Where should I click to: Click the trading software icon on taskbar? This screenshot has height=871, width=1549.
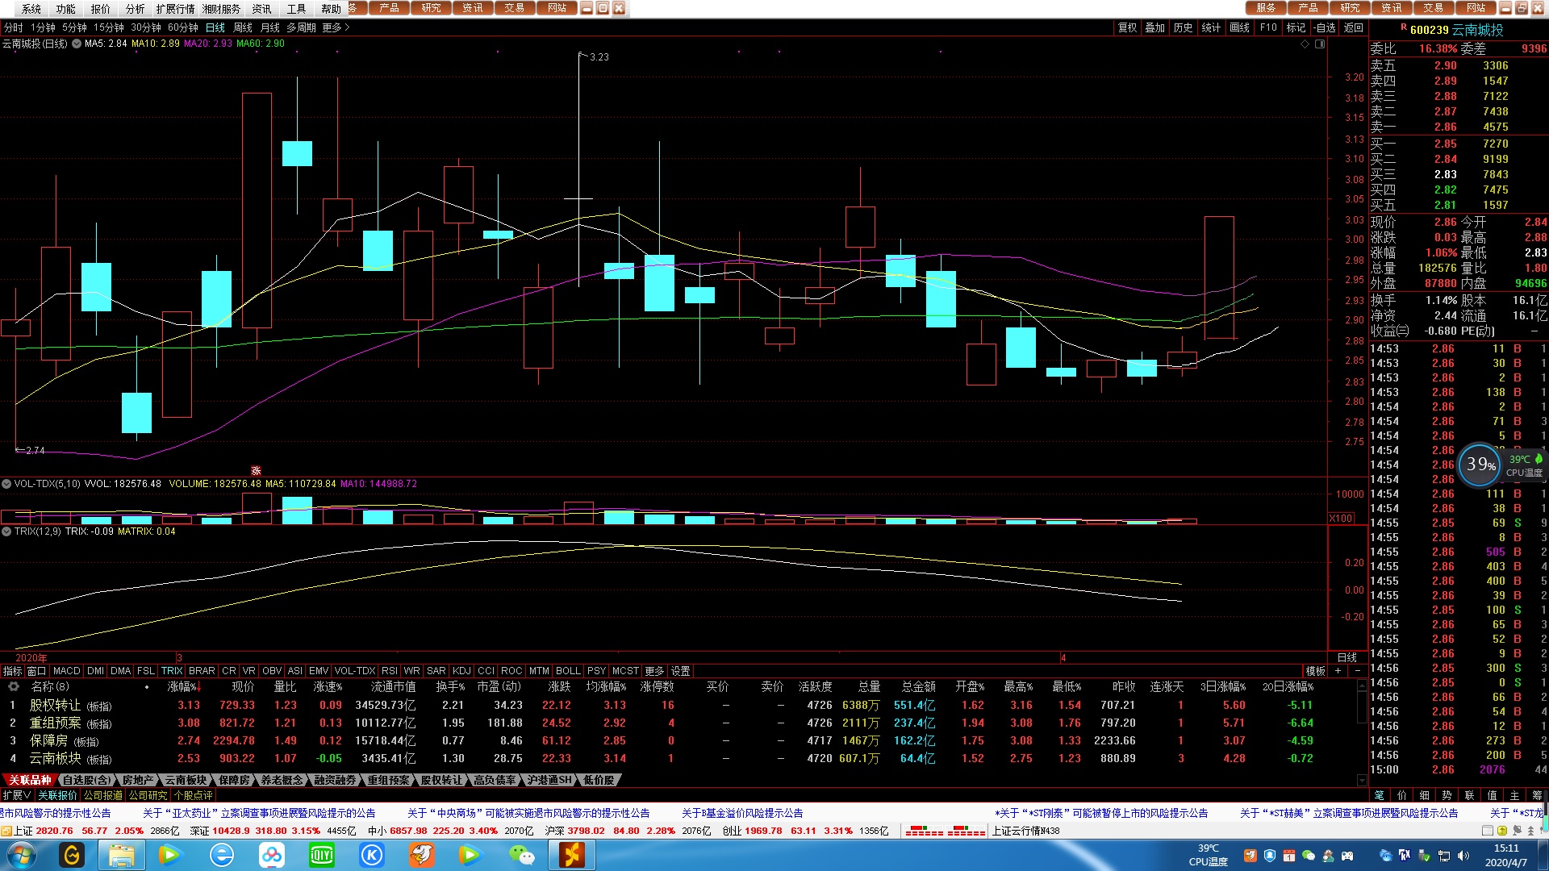click(571, 855)
